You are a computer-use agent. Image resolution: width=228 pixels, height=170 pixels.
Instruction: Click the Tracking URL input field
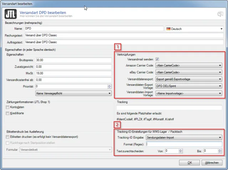click(169, 107)
